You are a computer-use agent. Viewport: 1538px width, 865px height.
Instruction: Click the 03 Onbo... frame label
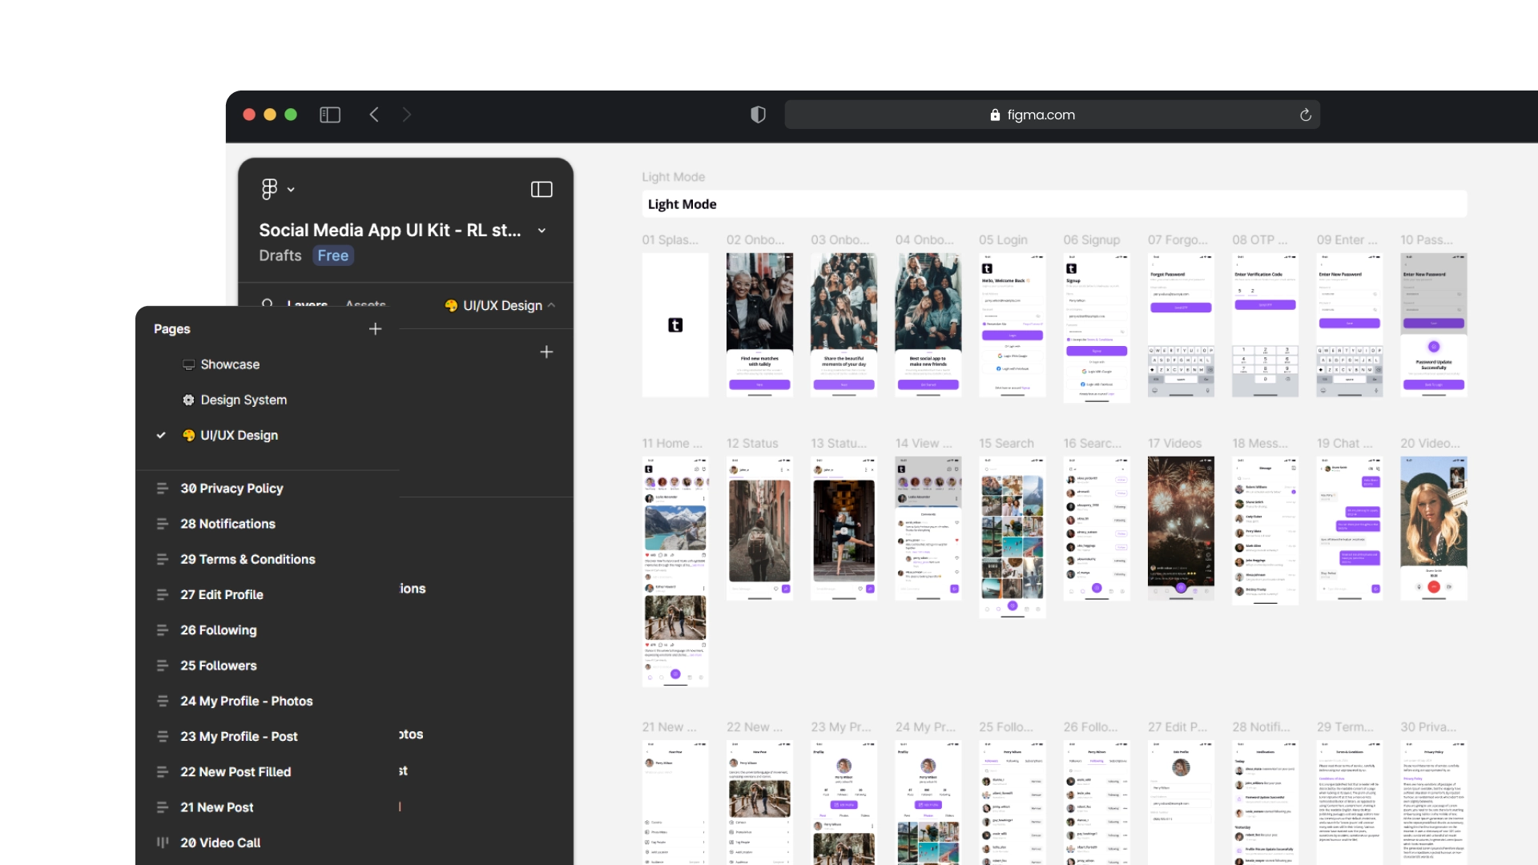(x=840, y=240)
